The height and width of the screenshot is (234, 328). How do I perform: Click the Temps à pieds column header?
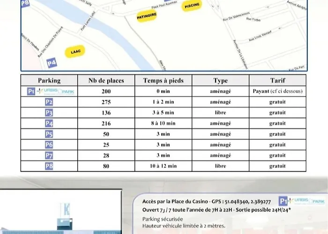[164, 80]
